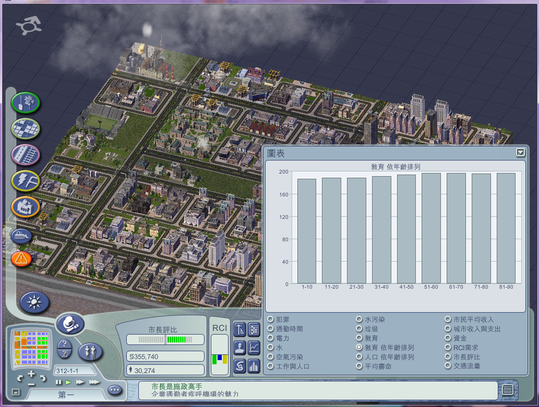Image resolution: width=539 pixels, height=407 pixels.
Task: Activate the lower query tool button
Action: pos(64,353)
